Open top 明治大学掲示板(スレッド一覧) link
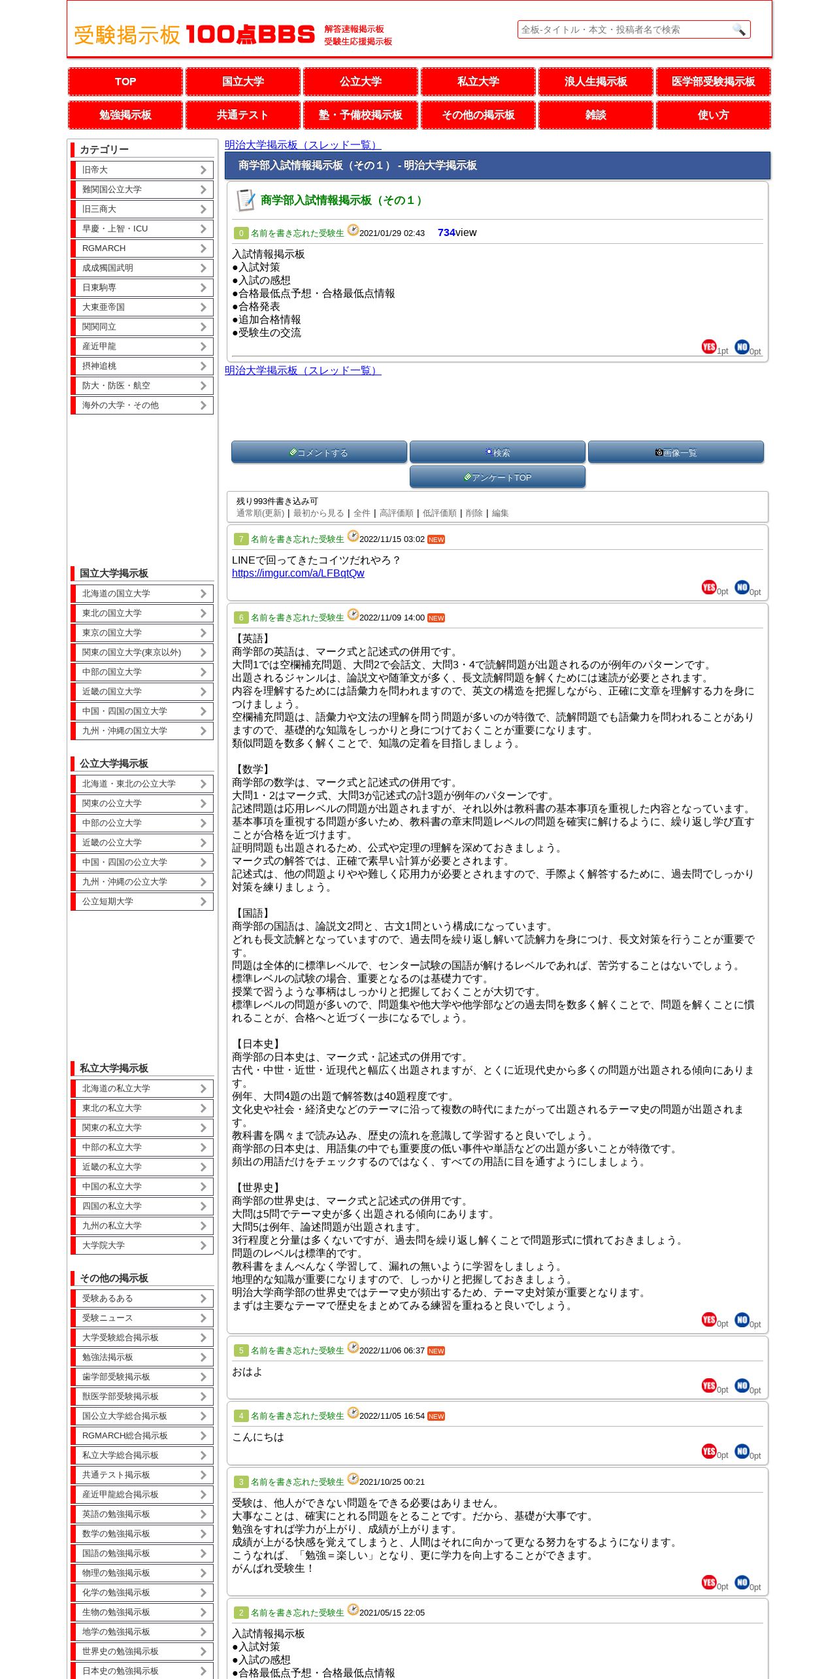 pos(303,145)
